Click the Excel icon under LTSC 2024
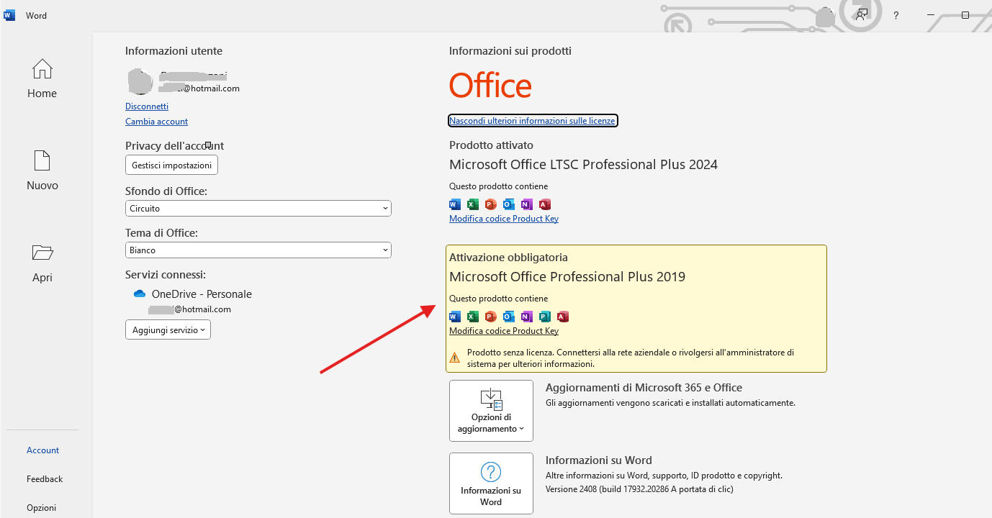The width and height of the screenshot is (992, 518). [x=473, y=204]
